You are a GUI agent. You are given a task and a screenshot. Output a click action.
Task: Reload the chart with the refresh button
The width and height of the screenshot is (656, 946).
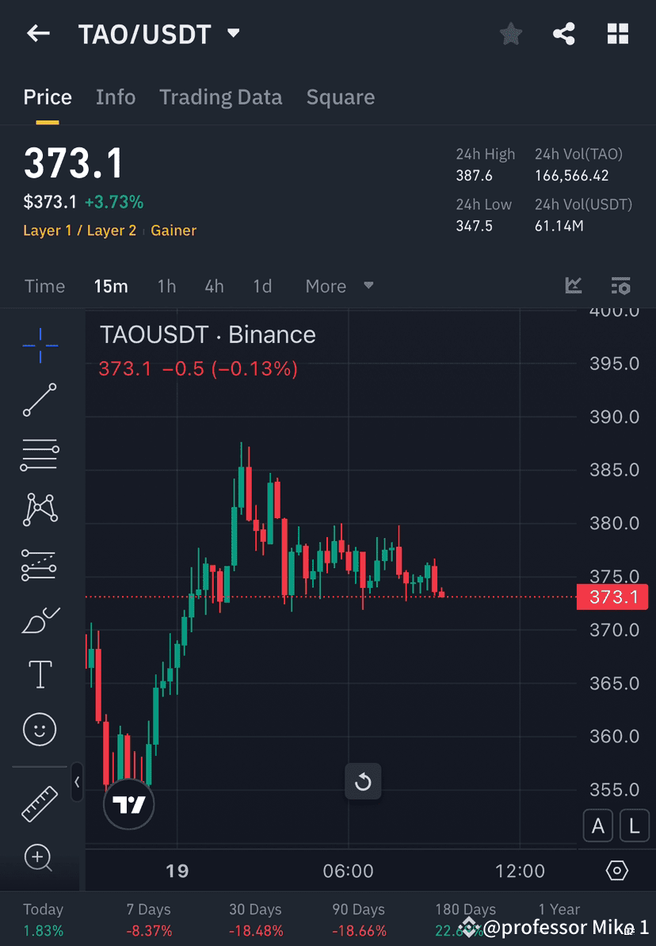(x=363, y=781)
